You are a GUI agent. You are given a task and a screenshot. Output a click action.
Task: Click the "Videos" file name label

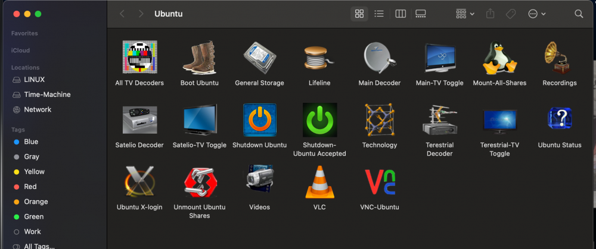pos(260,207)
